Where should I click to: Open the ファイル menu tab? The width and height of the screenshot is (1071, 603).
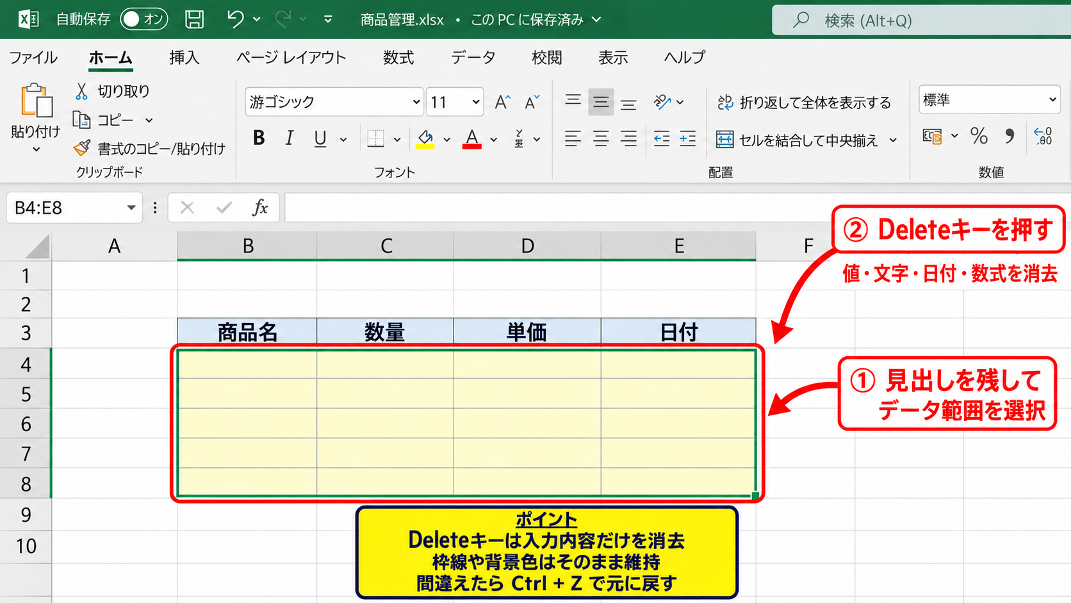pyautogui.click(x=33, y=58)
